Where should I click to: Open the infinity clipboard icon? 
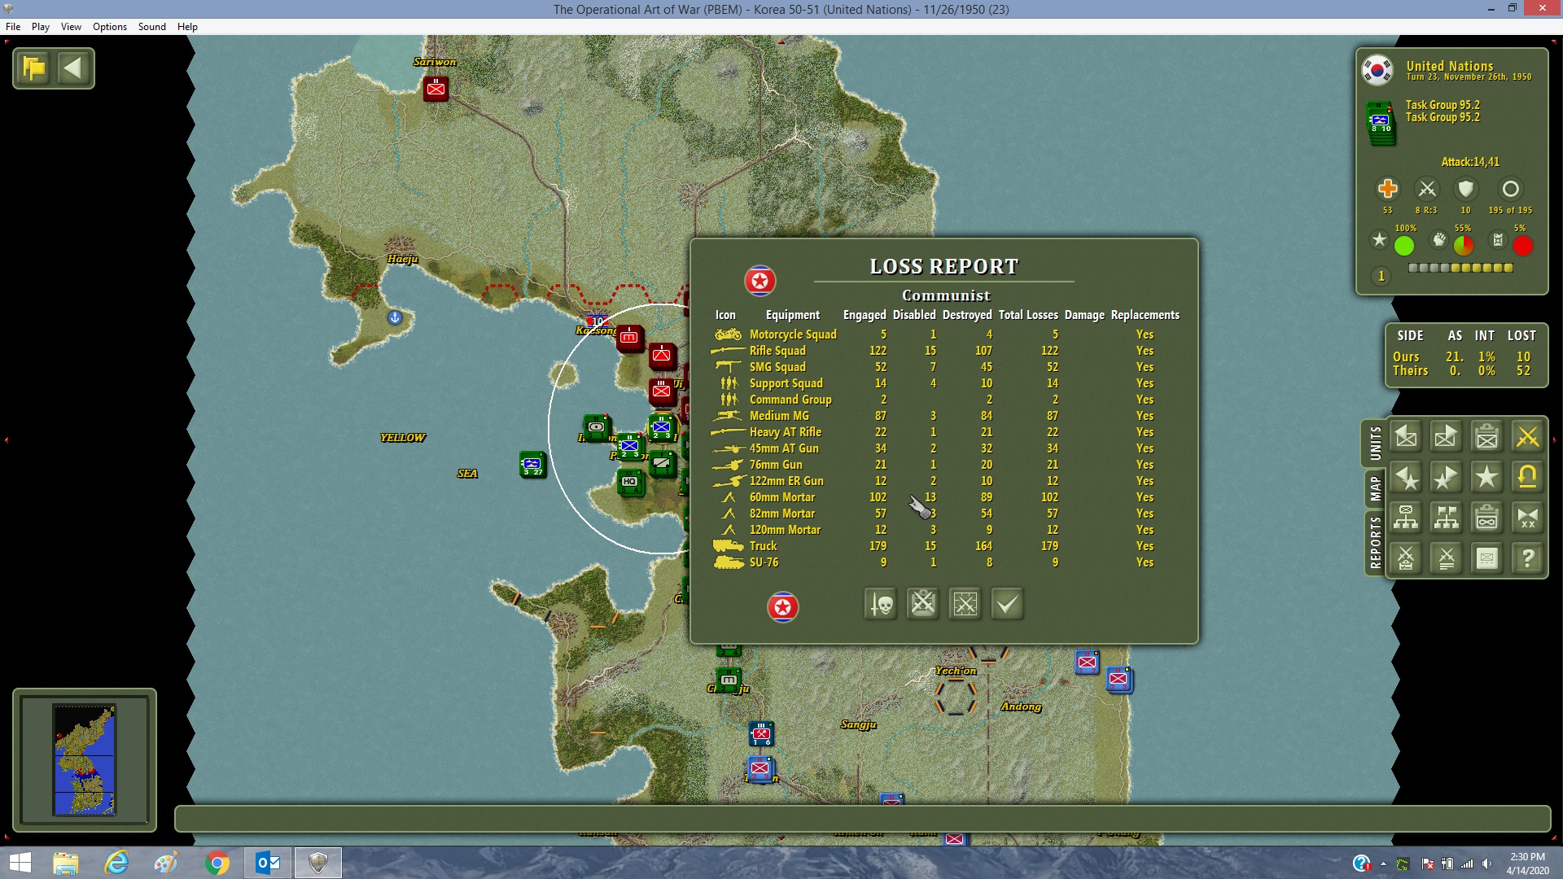(1487, 518)
